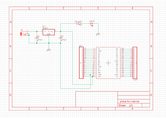Select the J1 power jack symbol
The height and width of the screenshot is (118, 166).
25,34
